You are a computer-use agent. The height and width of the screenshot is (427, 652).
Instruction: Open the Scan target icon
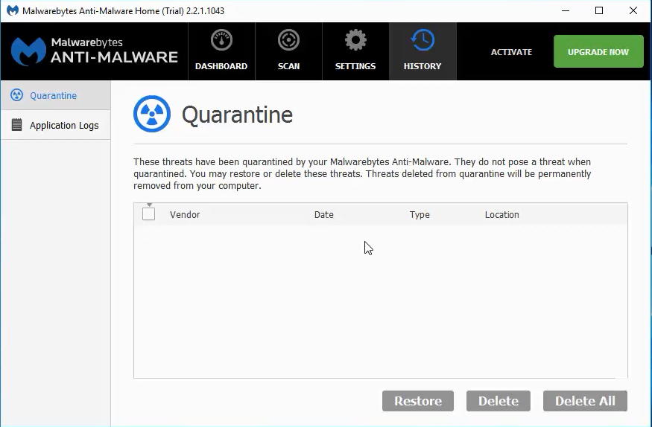[x=288, y=40]
